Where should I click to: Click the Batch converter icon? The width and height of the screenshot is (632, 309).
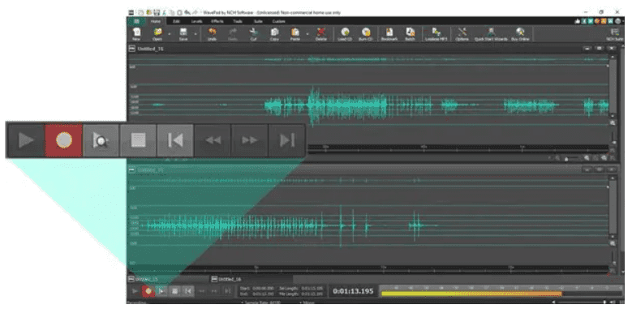pos(410,34)
